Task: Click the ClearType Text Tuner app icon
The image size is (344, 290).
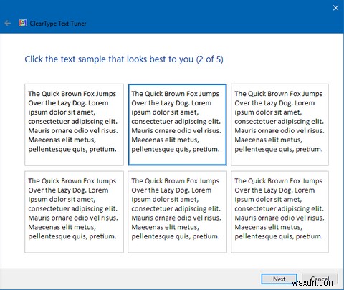Action: pos(23,23)
